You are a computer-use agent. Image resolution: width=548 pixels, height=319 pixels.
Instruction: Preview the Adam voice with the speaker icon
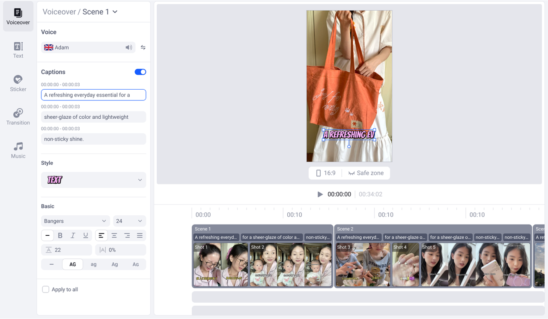click(129, 47)
